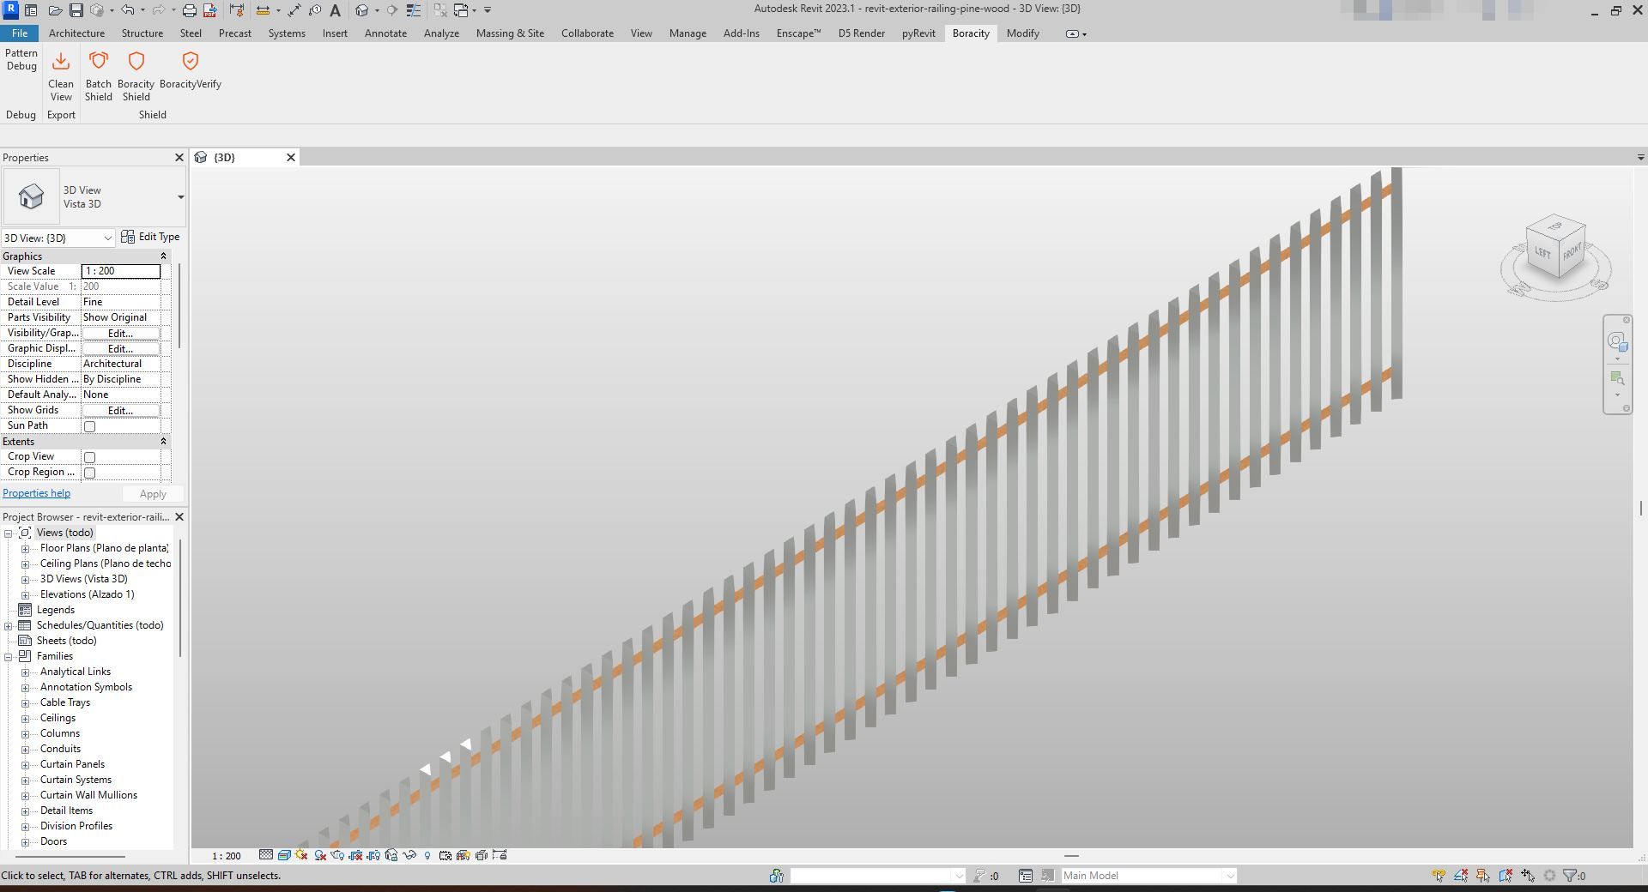The height and width of the screenshot is (892, 1648).
Task: Switch to the pyRevit ribbon tab
Action: (918, 33)
